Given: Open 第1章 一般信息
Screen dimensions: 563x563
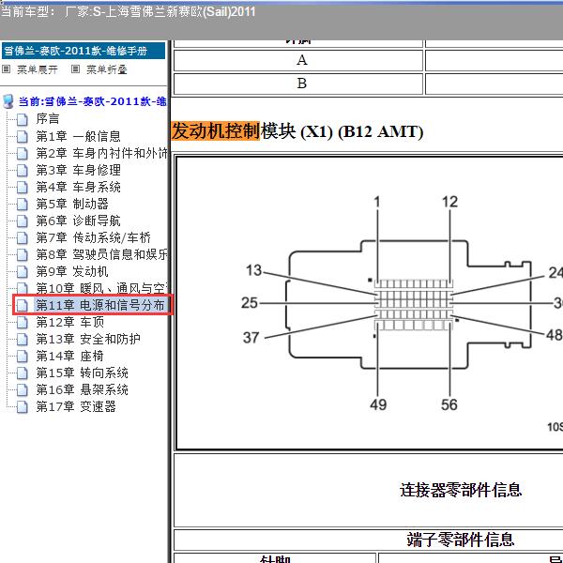Looking at the screenshot, I should point(78,136).
